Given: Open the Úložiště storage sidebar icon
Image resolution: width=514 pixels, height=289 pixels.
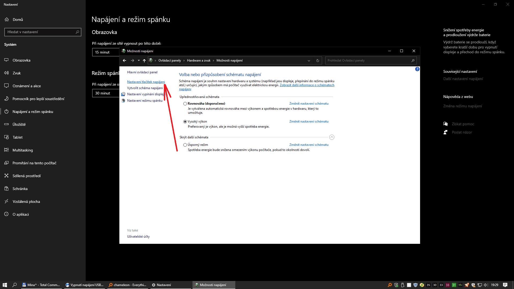Looking at the screenshot, I should click(x=6, y=124).
